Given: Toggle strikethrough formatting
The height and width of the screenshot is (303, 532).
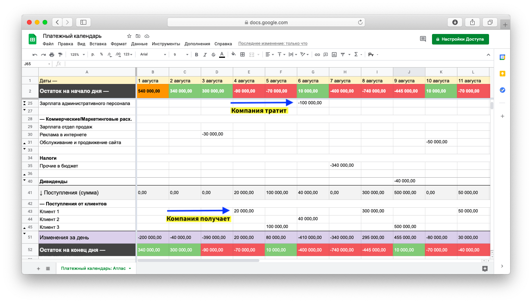Looking at the screenshot, I should coord(213,55).
